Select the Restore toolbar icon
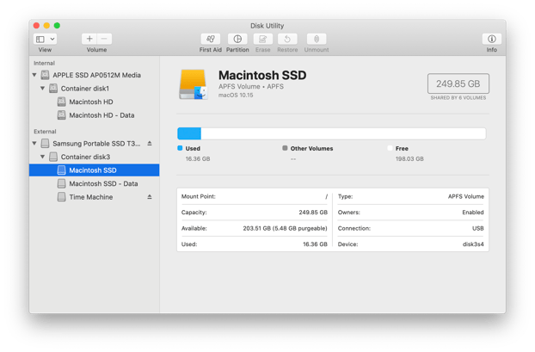The image size is (535, 352). [x=287, y=39]
